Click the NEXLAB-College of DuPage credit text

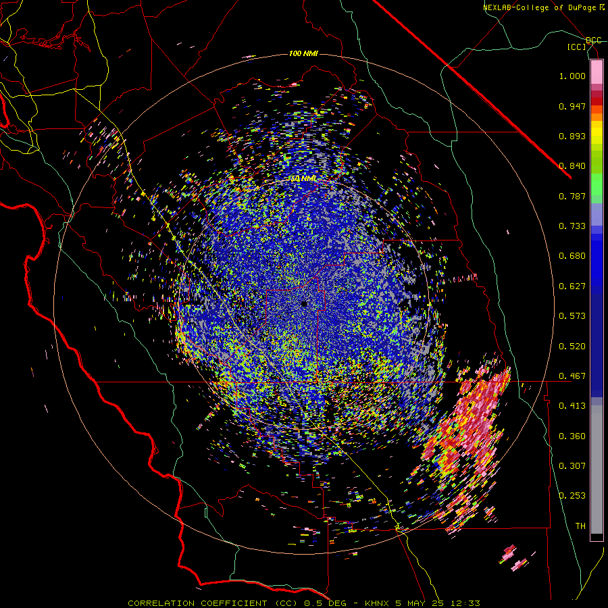point(540,7)
